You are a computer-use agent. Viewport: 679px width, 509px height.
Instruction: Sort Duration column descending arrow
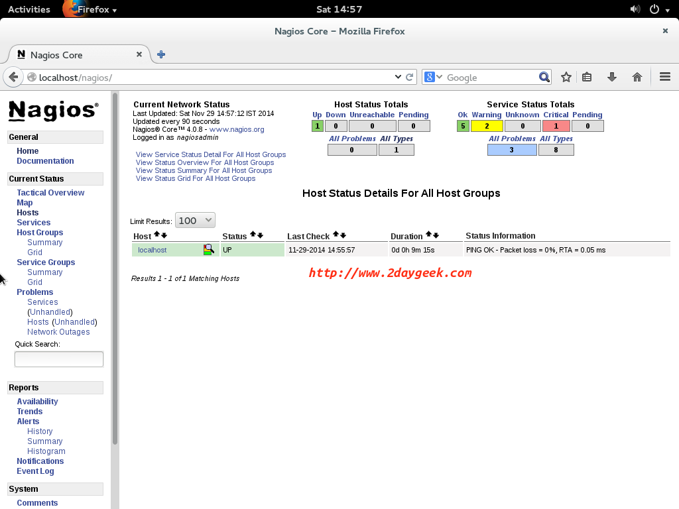click(x=436, y=235)
